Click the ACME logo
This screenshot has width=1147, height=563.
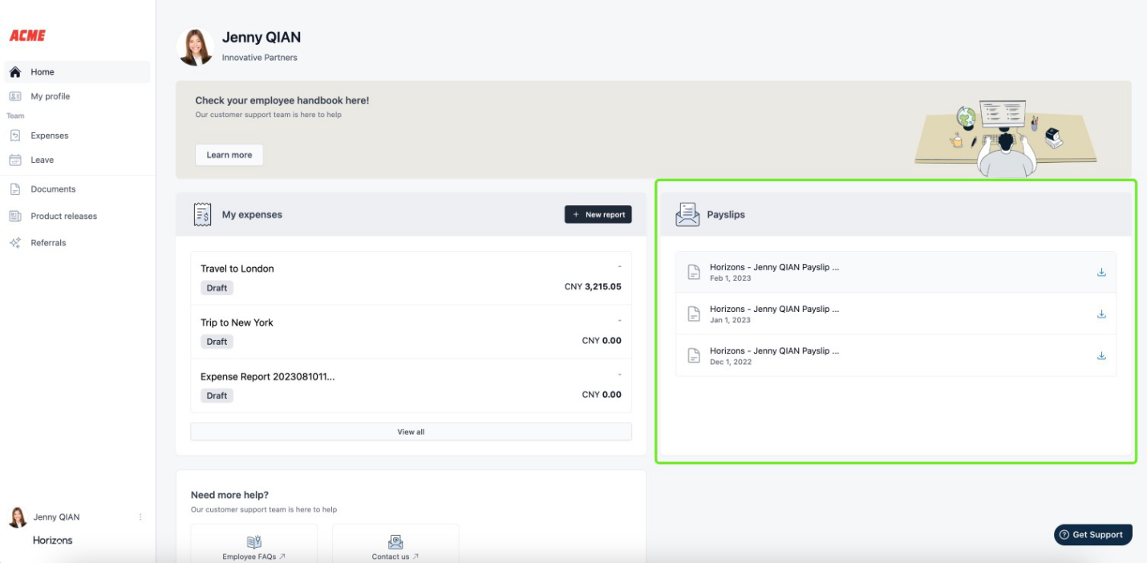click(x=27, y=35)
